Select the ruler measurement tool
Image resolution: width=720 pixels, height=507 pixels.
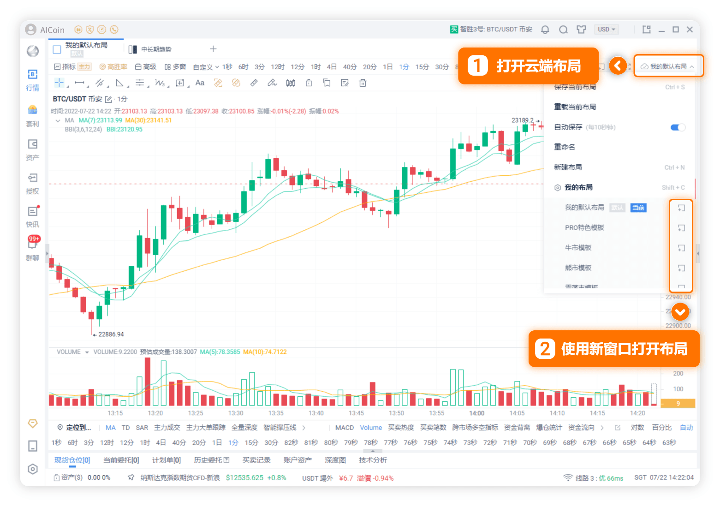[254, 83]
